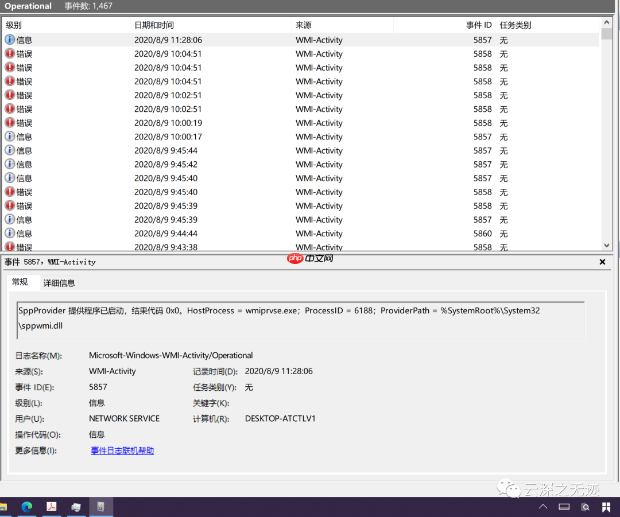Open the 事件日志联机帮助 link
Image resolution: width=620 pixels, height=517 pixels.
tap(122, 450)
